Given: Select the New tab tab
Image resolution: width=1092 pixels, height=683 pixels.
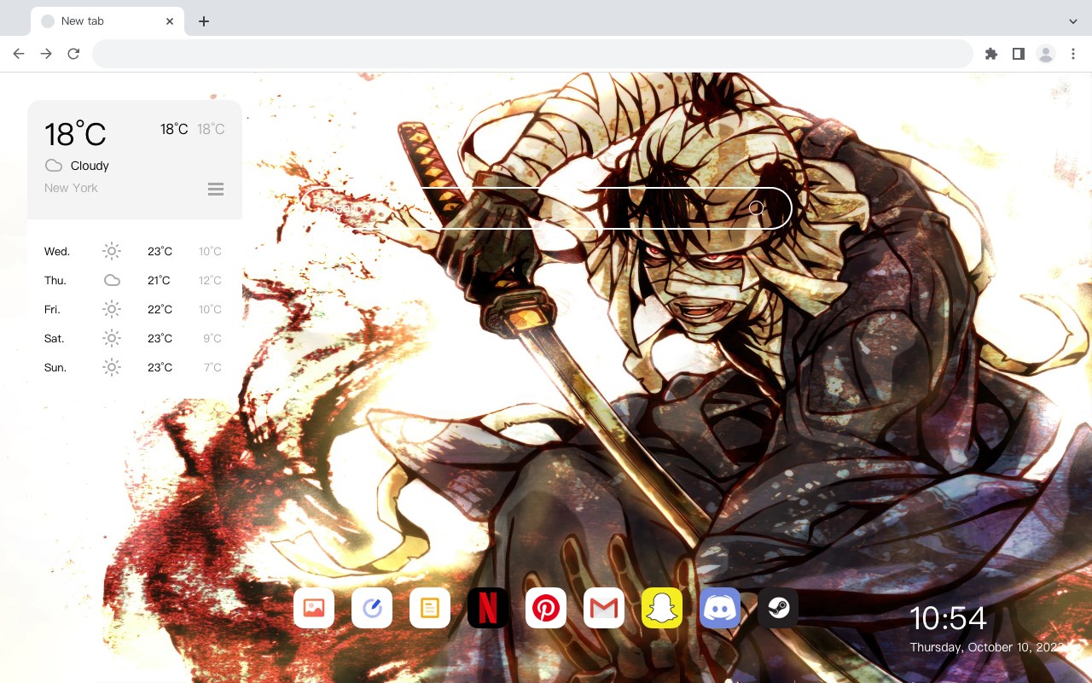Looking at the screenshot, I should pyautogui.click(x=107, y=21).
